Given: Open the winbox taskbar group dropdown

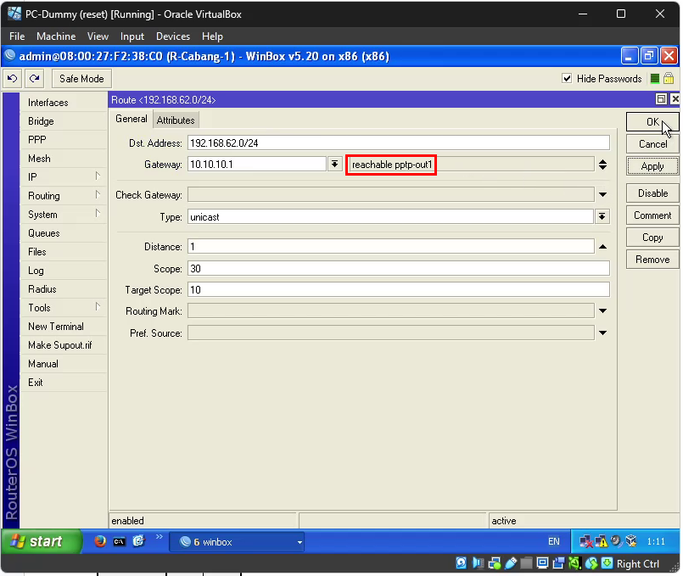Looking at the screenshot, I should [300, 542].
